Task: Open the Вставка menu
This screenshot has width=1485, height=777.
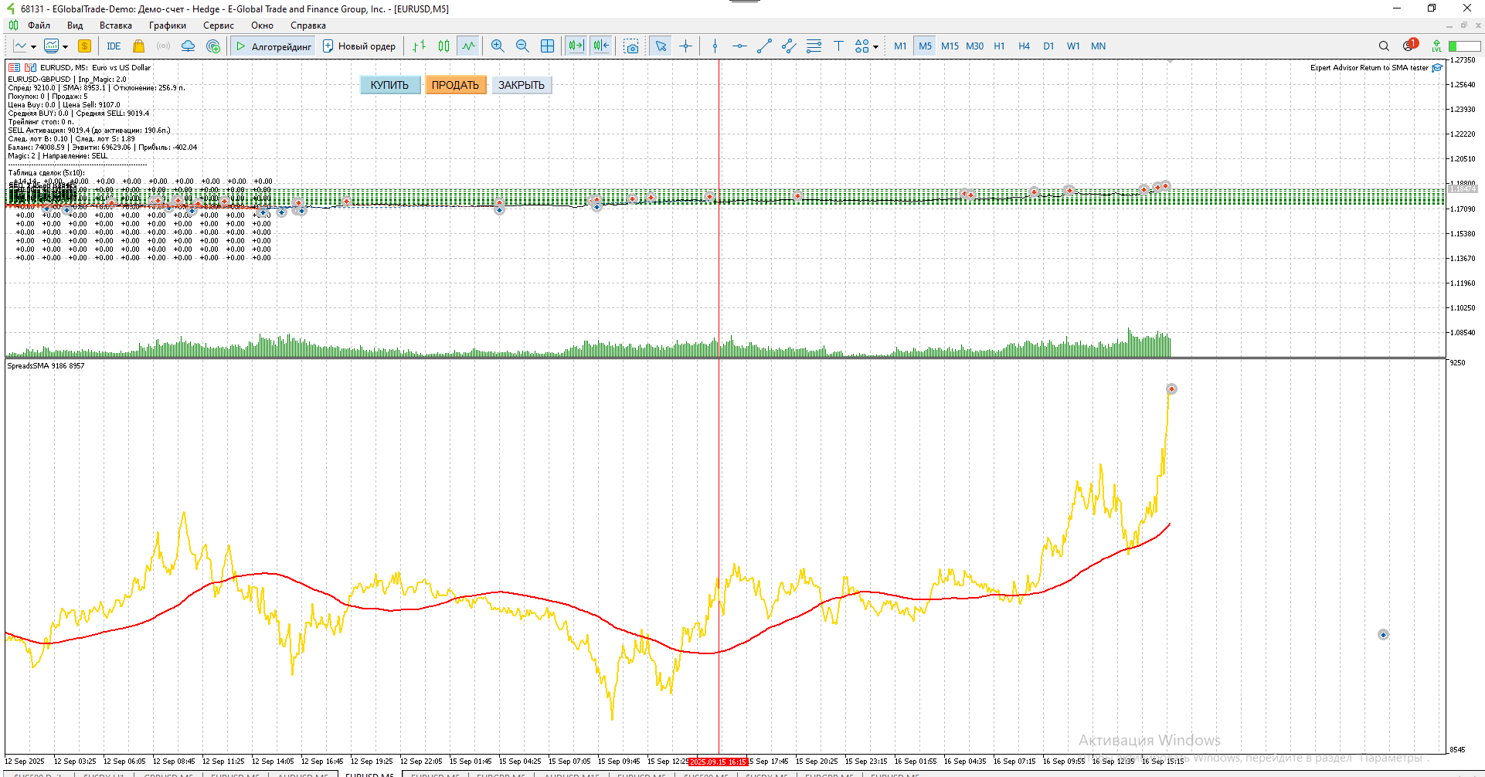Action: point(116,25)
